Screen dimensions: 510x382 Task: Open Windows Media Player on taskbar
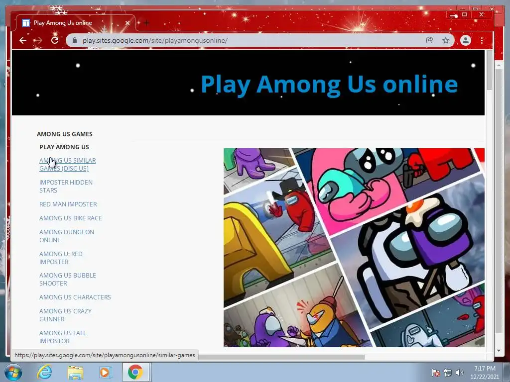105,372
